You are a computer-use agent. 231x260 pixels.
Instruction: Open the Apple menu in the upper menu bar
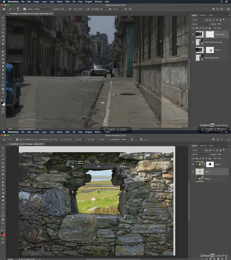4,2
